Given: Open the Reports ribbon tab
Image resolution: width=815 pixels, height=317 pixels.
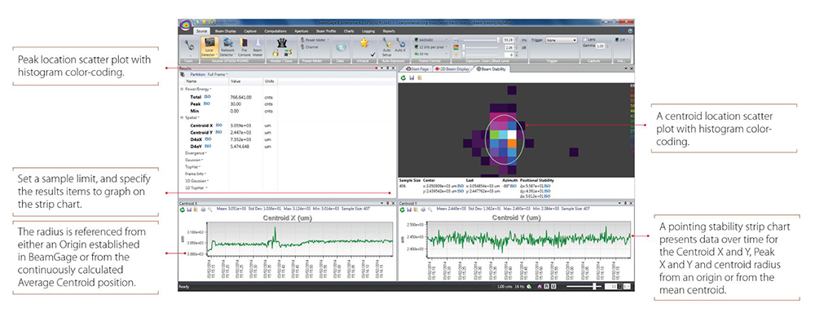Looking at the screenshot, I should click(x=389, y=31).
